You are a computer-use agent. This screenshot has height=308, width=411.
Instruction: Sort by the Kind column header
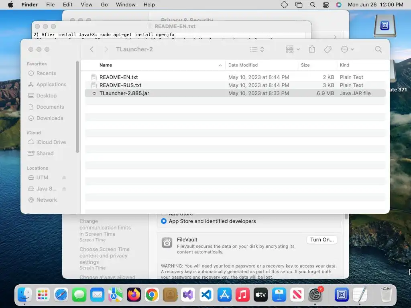[x=344, y=65]
